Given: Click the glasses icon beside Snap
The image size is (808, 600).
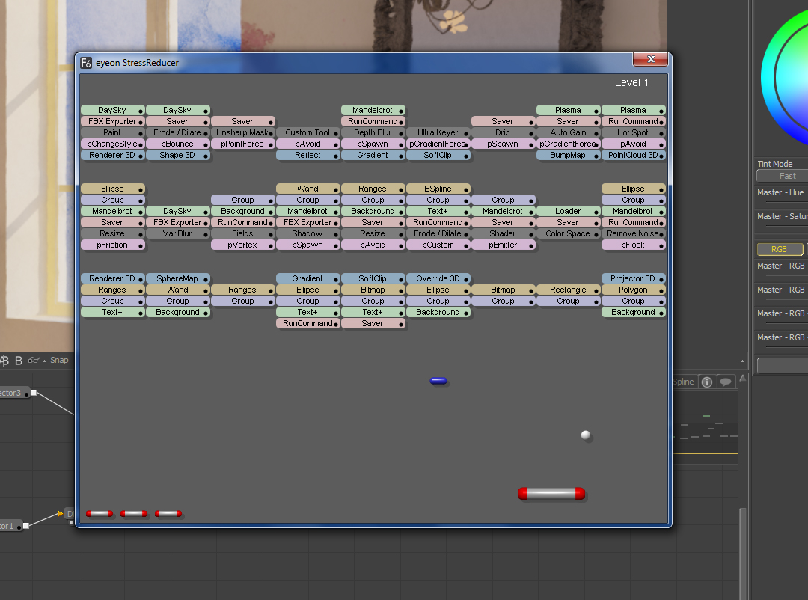Looking at the screenshot, I should click(34, 361).
